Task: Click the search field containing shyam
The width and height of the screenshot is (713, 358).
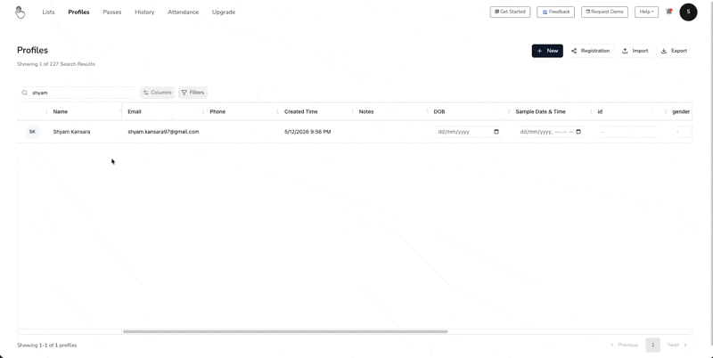Action: click(78, 93)
